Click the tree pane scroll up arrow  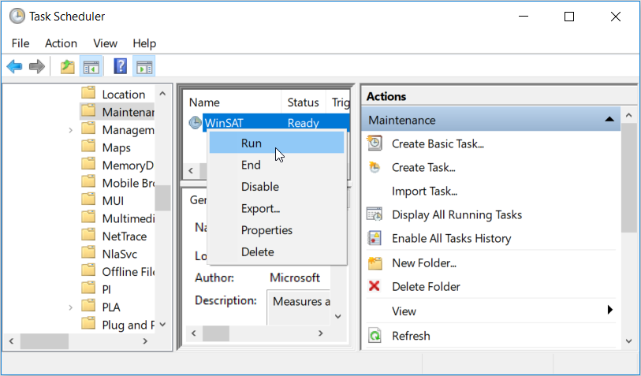(162, 94)
